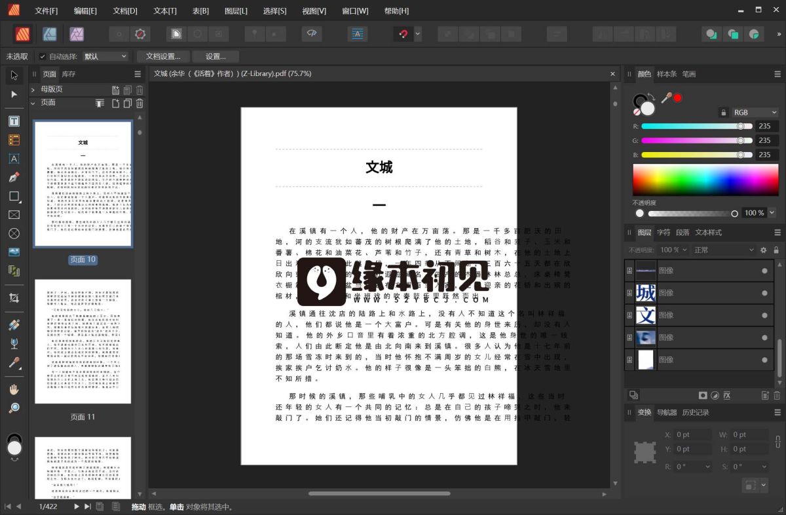Toggle visibility of the 城 image layer
The width and height of the screenshot is (786, 515).
pyautogui.click(x=764, y=292)
